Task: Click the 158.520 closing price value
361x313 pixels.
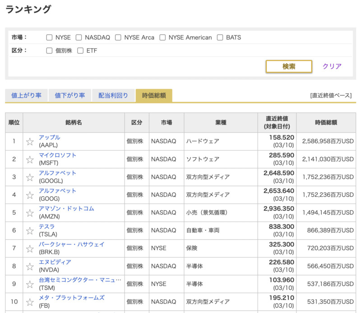Action: pyautogui.click(x=282, y=137)
